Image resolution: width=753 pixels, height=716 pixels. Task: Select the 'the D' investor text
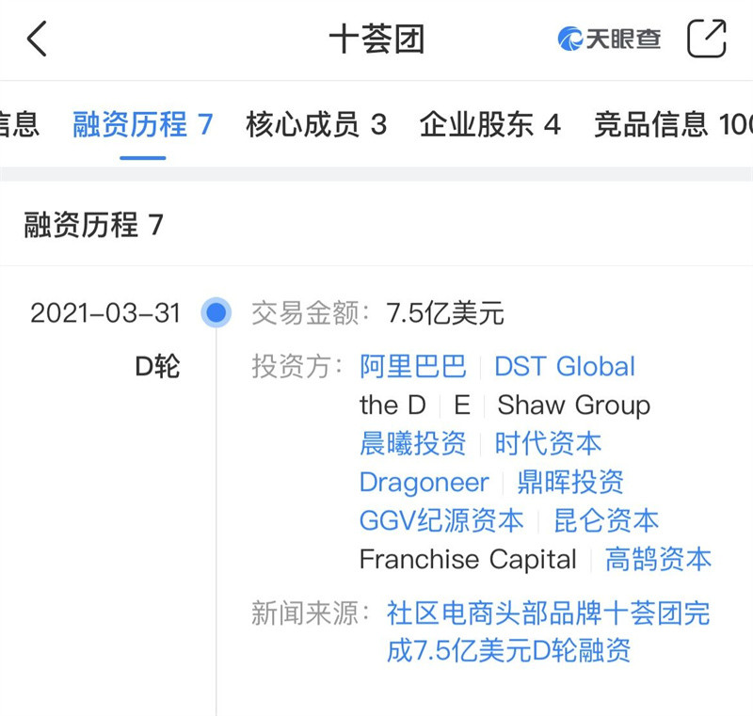[393, 405]
